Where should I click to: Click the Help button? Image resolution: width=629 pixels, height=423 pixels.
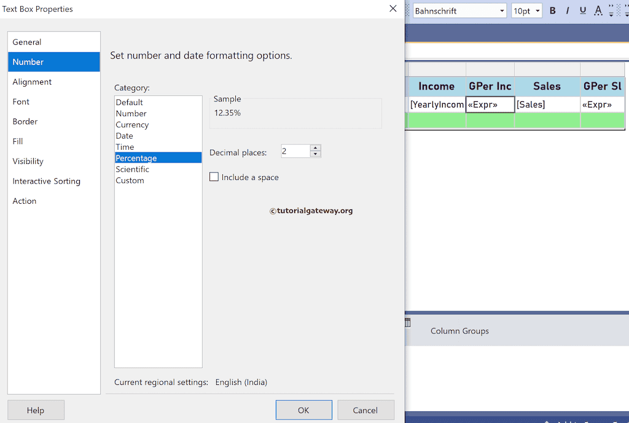(x=36, y=409)
